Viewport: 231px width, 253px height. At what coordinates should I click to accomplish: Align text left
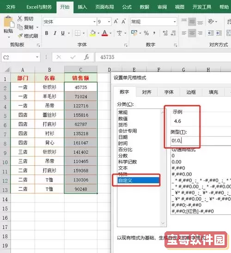(184, 33)
